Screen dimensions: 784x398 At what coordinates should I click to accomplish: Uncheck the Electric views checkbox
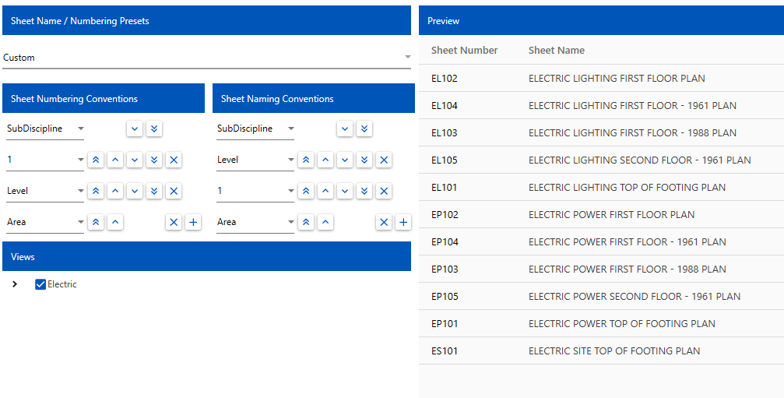click(x=40, y=284)
